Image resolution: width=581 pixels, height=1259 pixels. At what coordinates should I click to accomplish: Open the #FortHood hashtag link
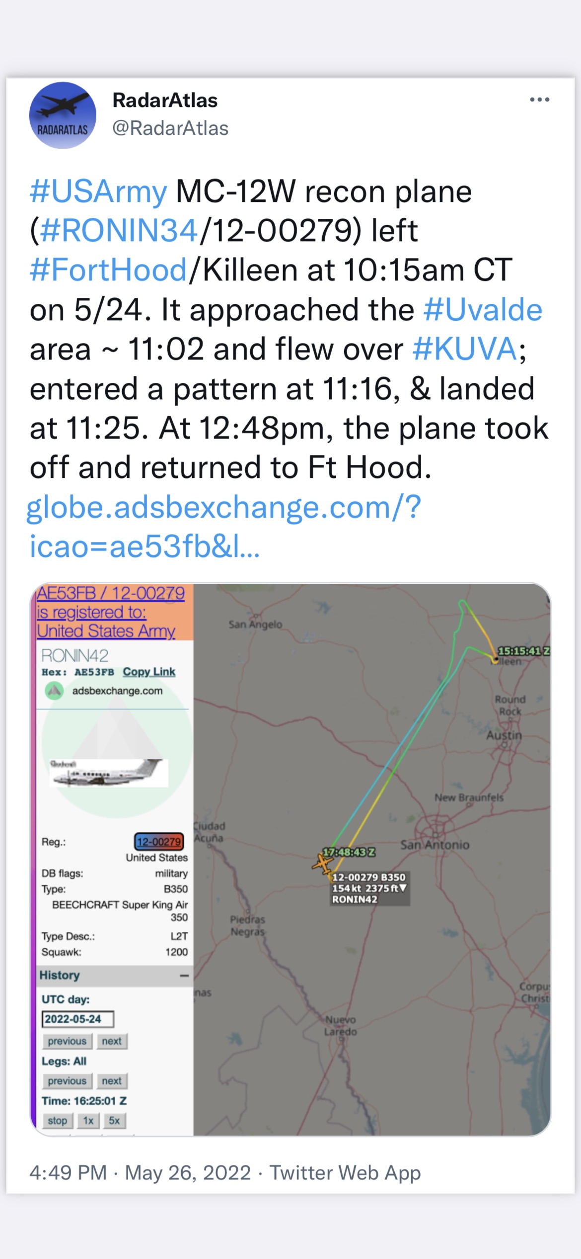coord(108,270)
